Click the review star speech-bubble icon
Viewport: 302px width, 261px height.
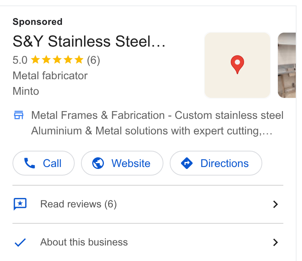(x=20, y=204)
